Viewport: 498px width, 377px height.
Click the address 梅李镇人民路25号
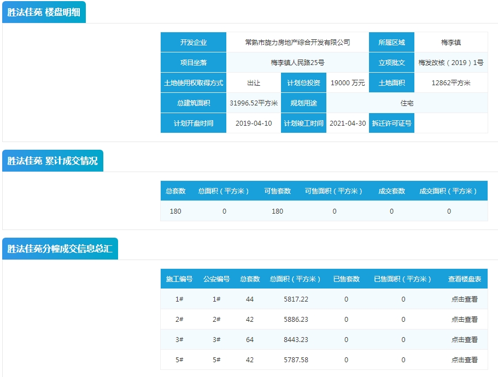(x=297, y=62)
